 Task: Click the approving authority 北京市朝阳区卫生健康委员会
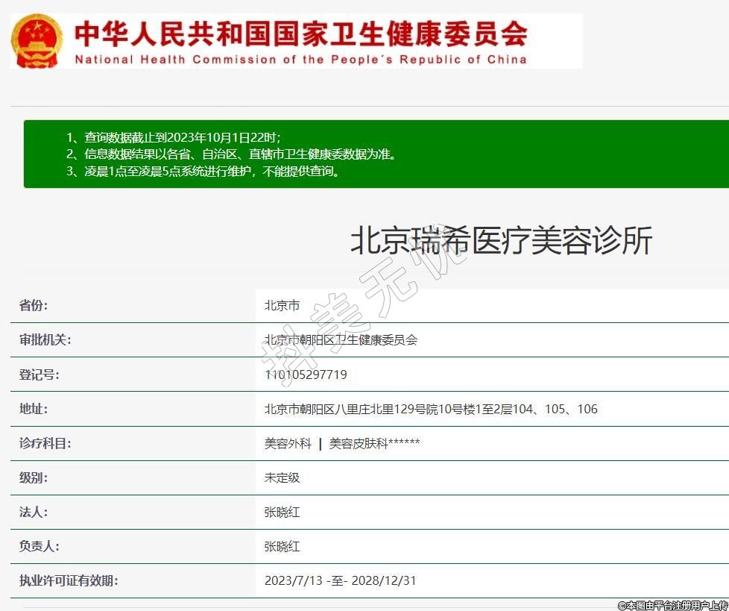click(341, 339)
